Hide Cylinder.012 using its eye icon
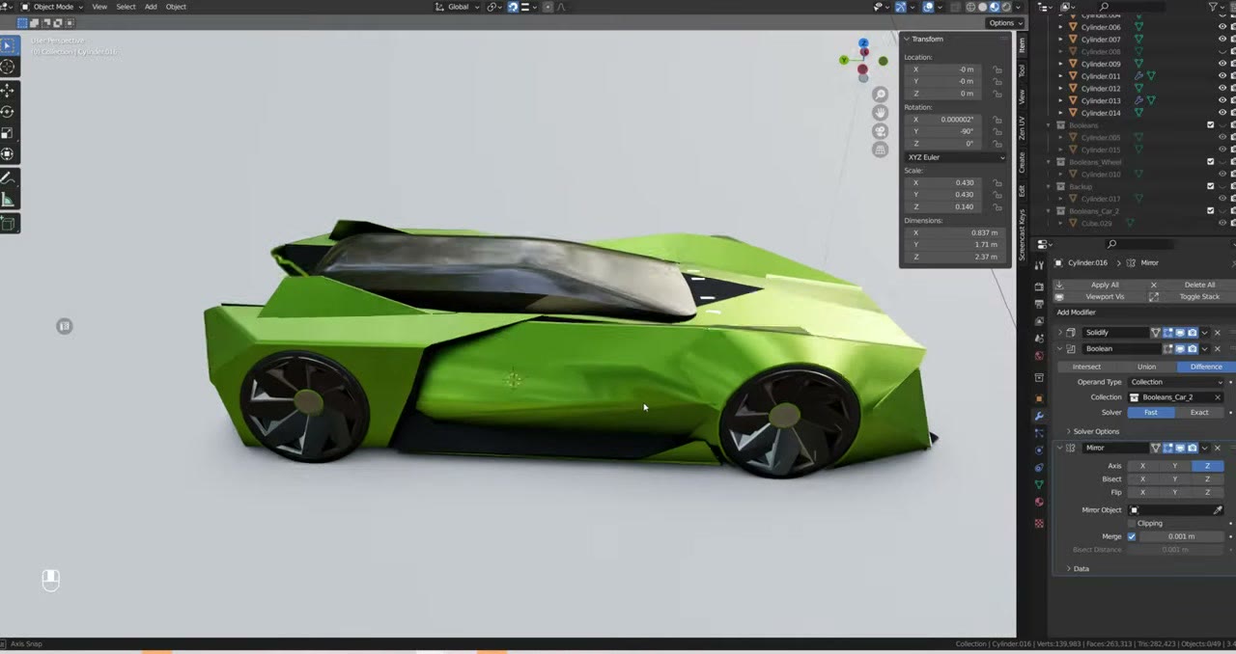 pyautogui.click(x=1222, y=89)
